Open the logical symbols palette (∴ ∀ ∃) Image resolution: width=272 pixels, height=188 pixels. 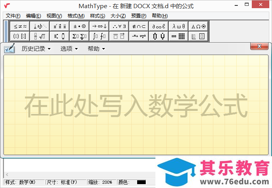point(119,26)
